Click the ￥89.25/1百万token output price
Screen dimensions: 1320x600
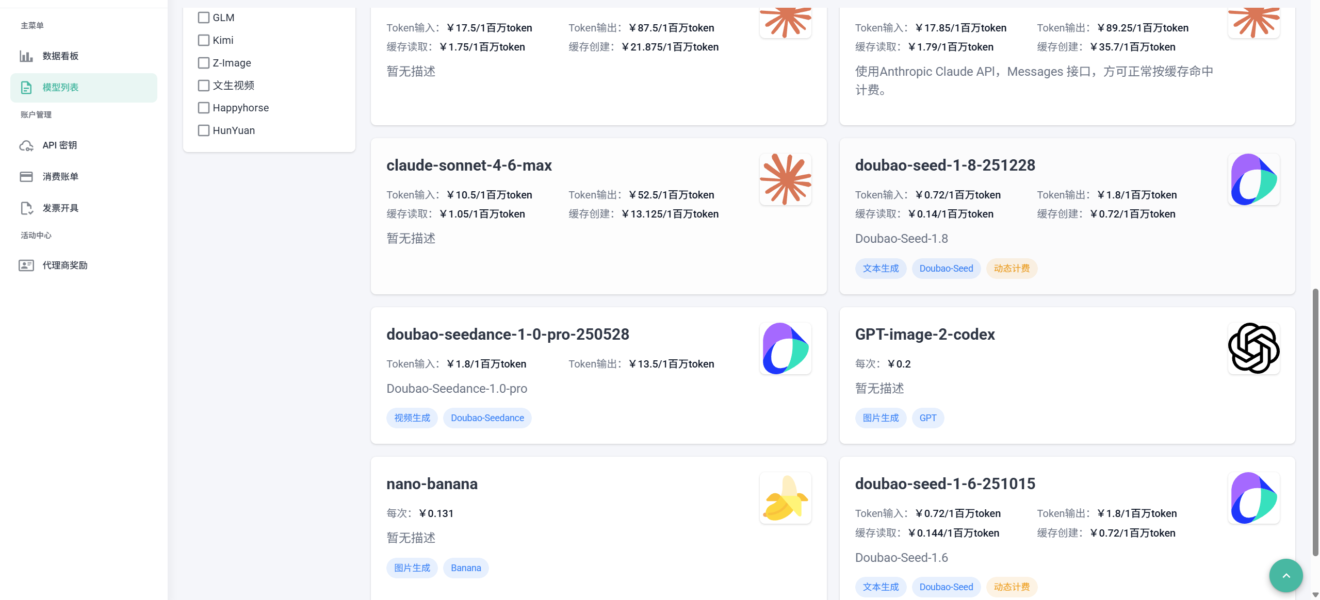pos(1143,28)
